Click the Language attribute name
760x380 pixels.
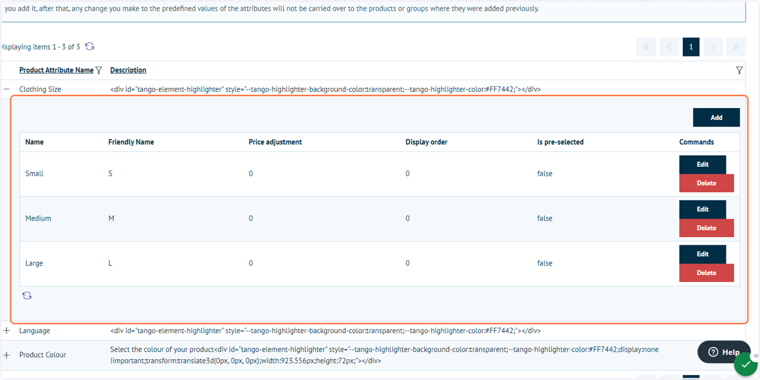coord(35,331)
